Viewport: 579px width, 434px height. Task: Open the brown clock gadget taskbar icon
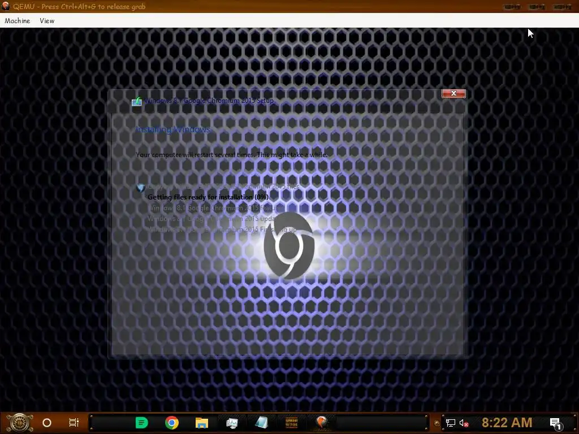pyautogui.click(x=292, y=423)
